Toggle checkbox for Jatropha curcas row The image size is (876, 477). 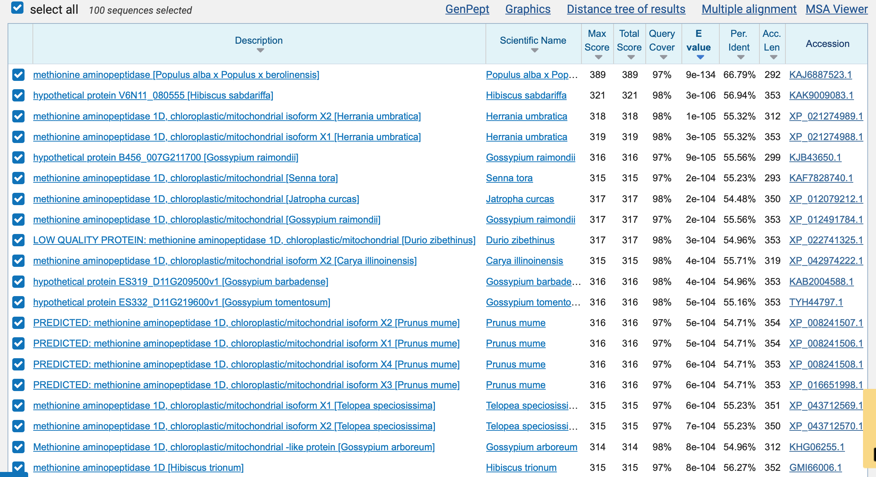(x=18, y=199)
